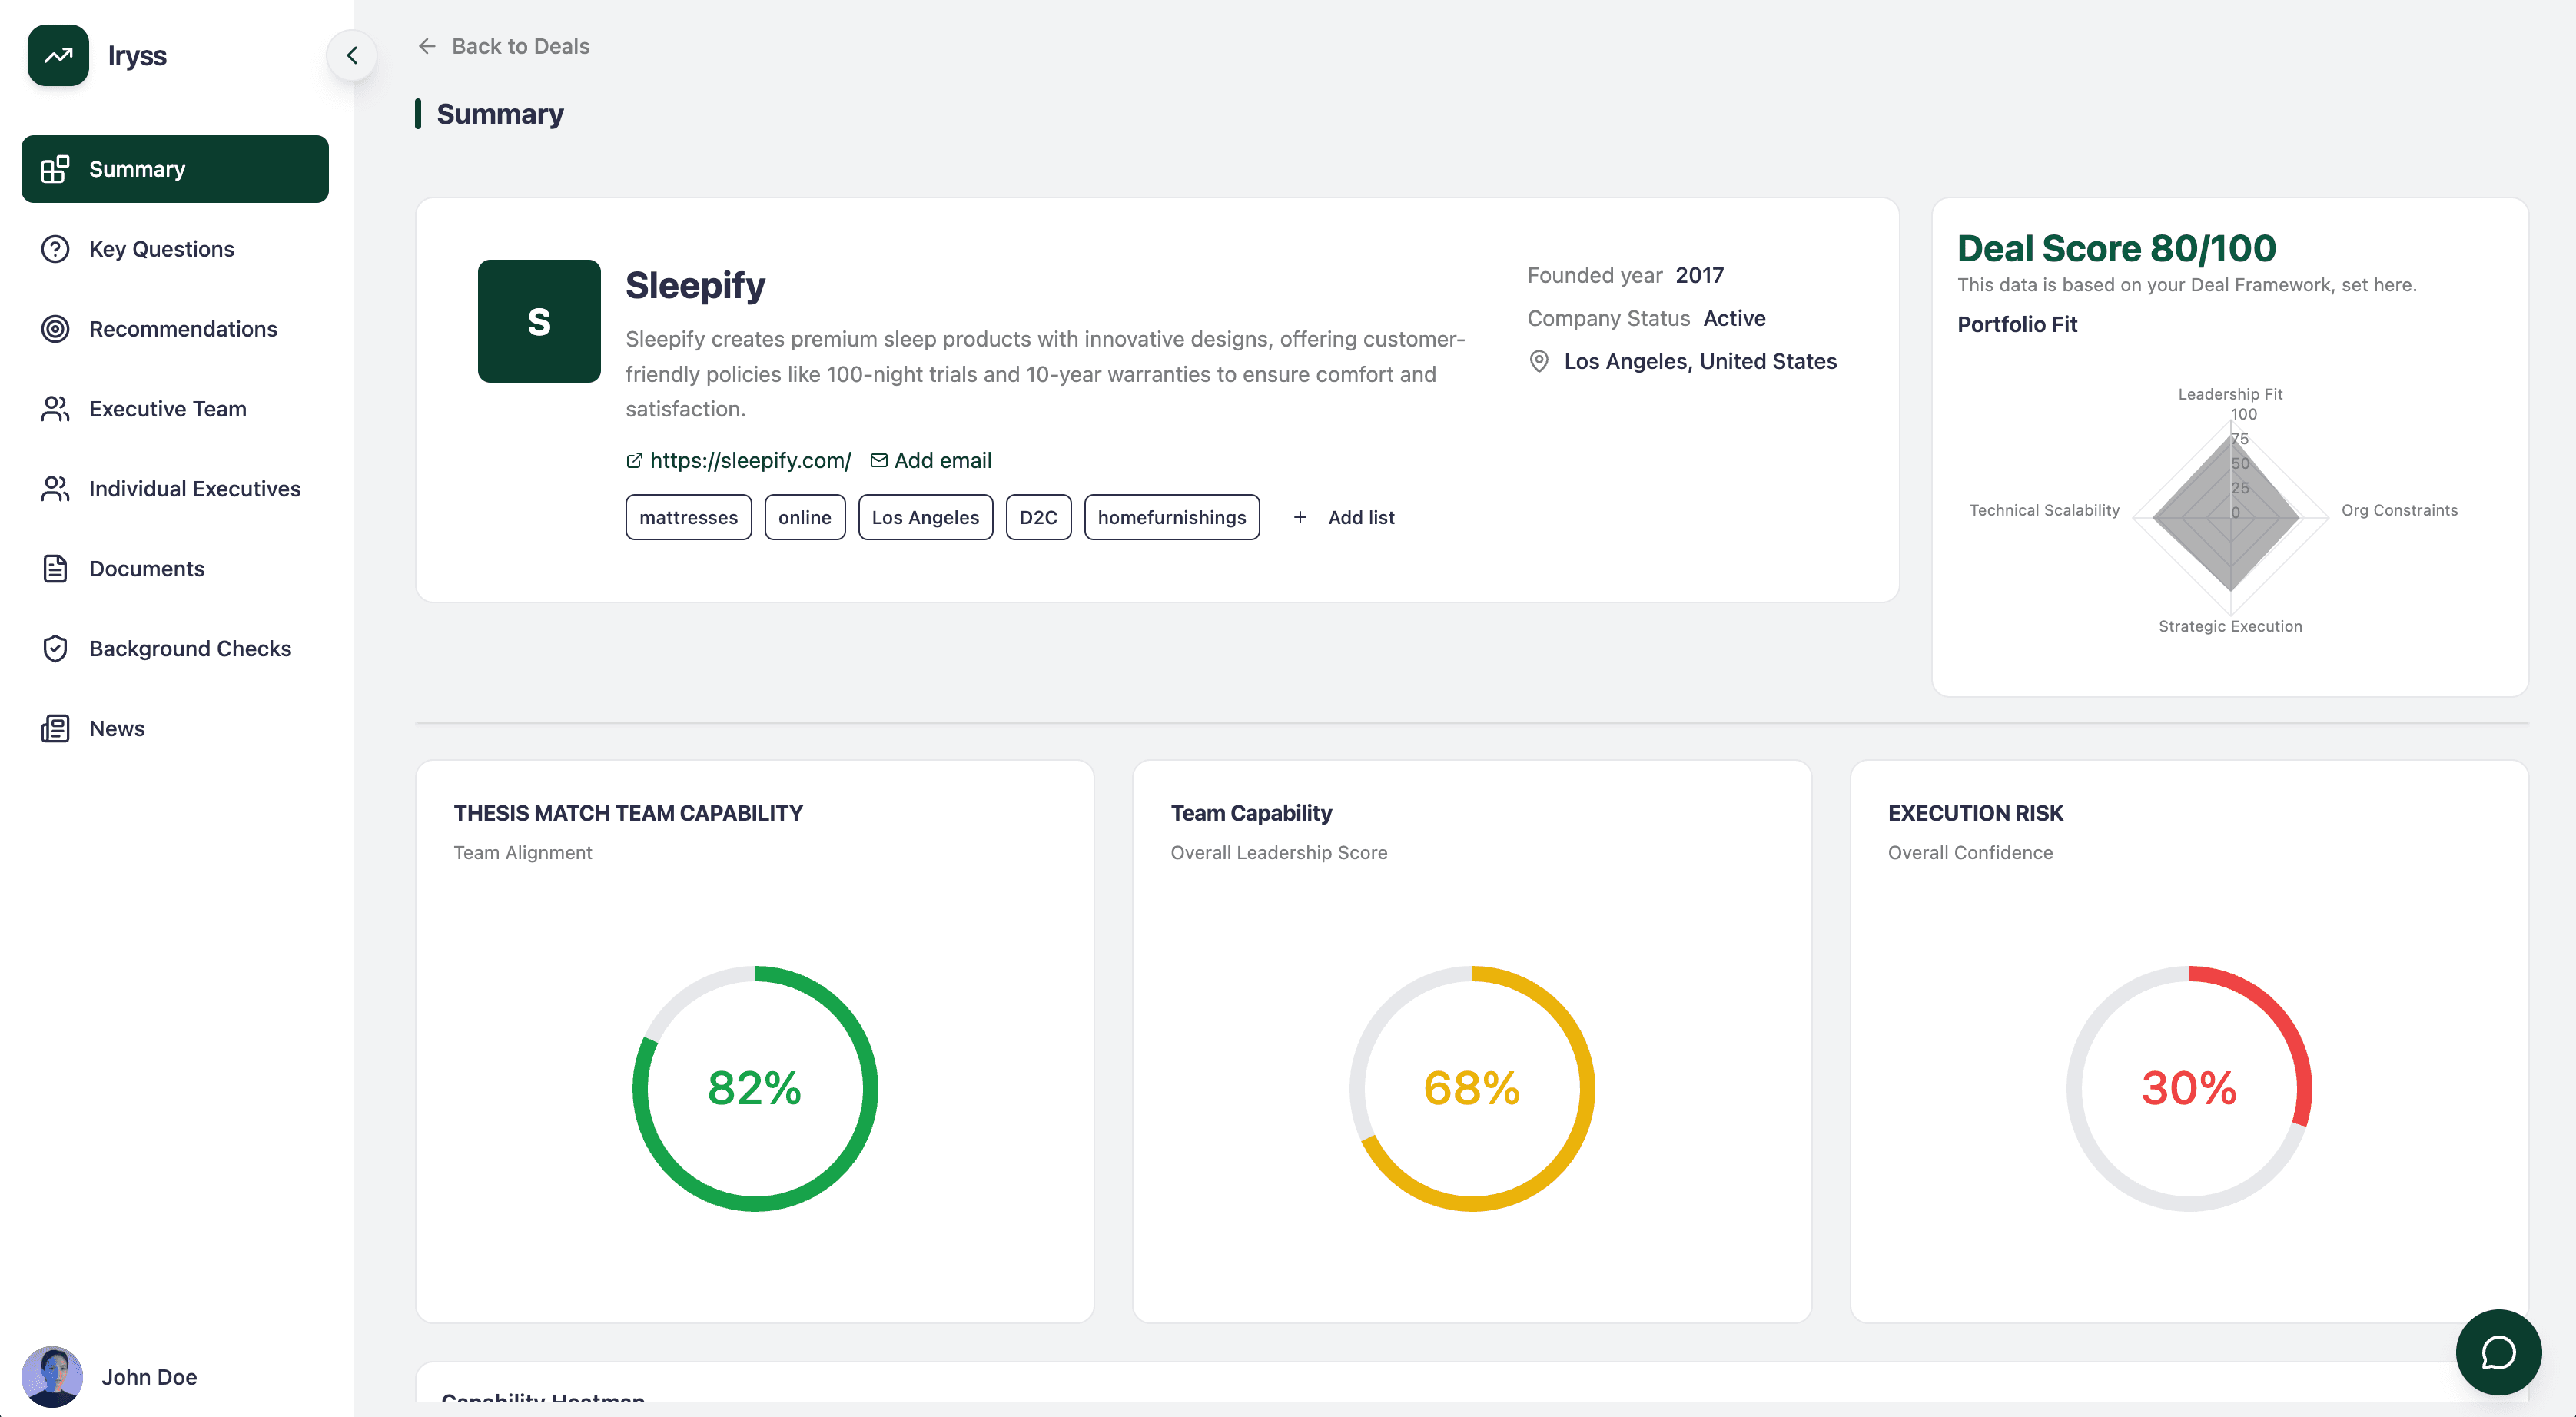Select the Background Checks shield icon

pos(54,648)
